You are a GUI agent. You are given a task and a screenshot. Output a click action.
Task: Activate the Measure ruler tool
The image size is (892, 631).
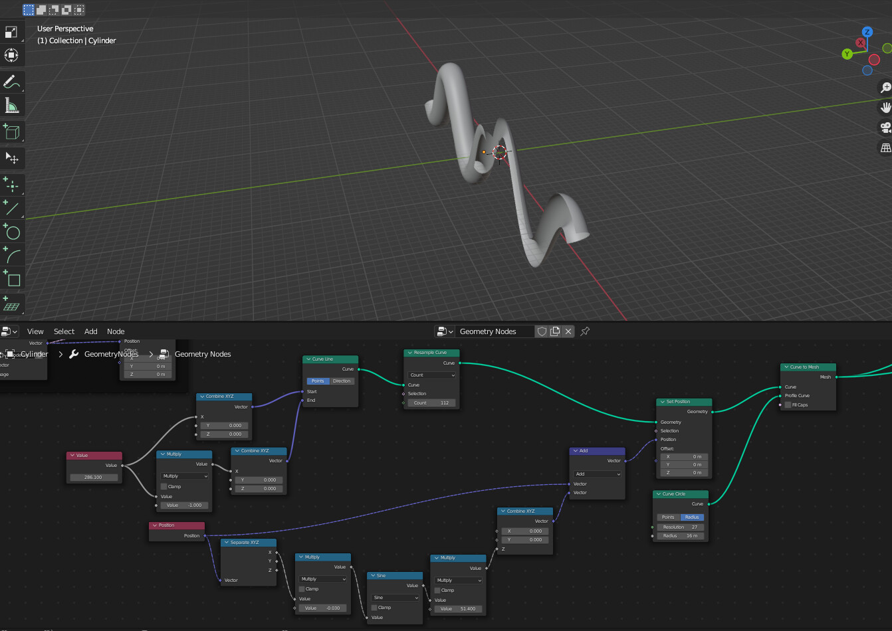[x=11, y=106]
